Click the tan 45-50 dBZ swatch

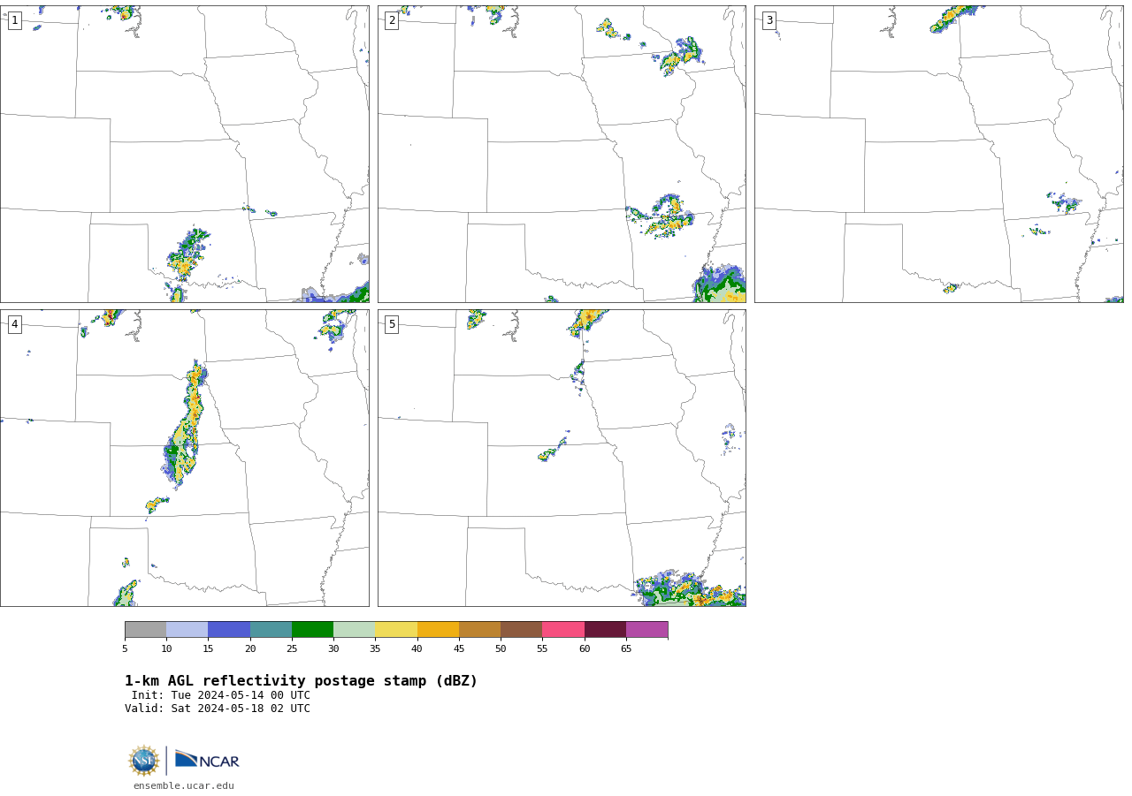coord(479,630)
